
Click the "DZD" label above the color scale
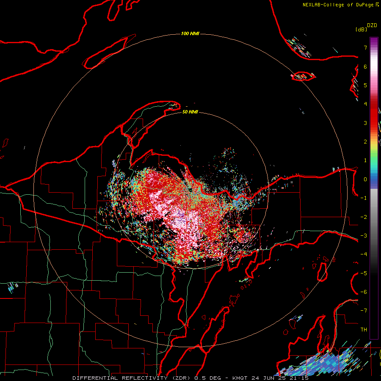(x=372, y=25)
